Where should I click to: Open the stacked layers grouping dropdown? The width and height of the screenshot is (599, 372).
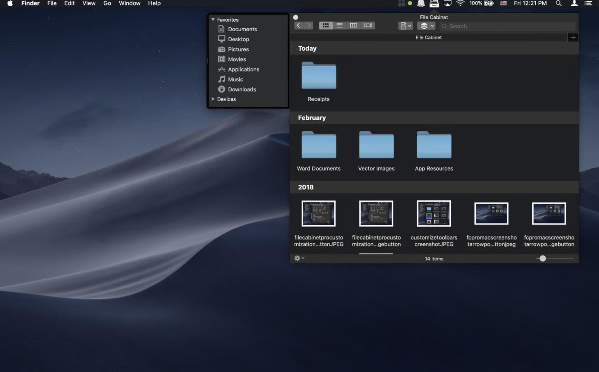(426, 26)
